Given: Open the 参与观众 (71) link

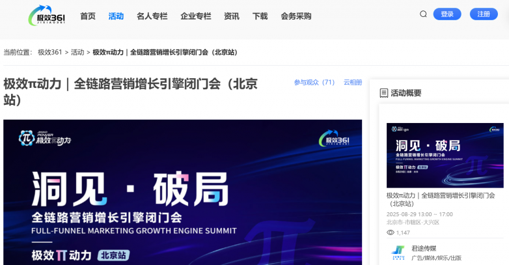Looking at the screenshot, I should (x=314, y=83).
